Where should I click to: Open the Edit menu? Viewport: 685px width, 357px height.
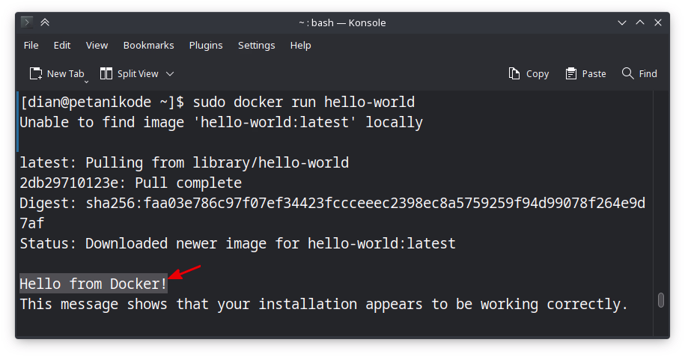[x=62, y=46]
